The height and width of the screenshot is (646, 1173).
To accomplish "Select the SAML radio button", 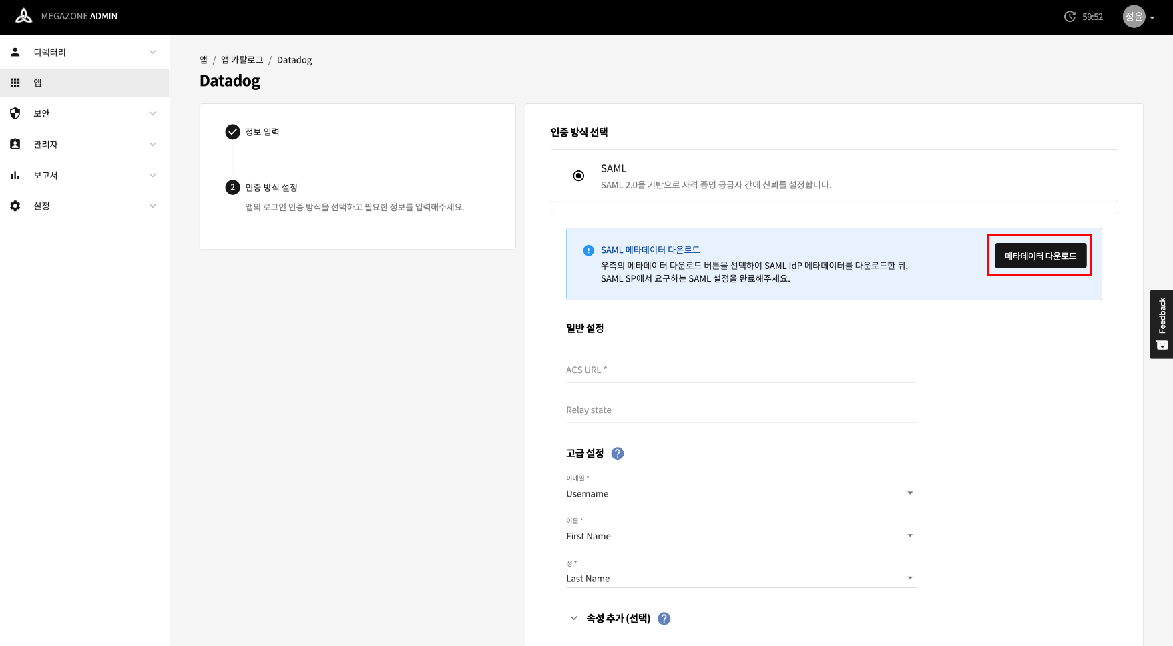I will 579,176.
